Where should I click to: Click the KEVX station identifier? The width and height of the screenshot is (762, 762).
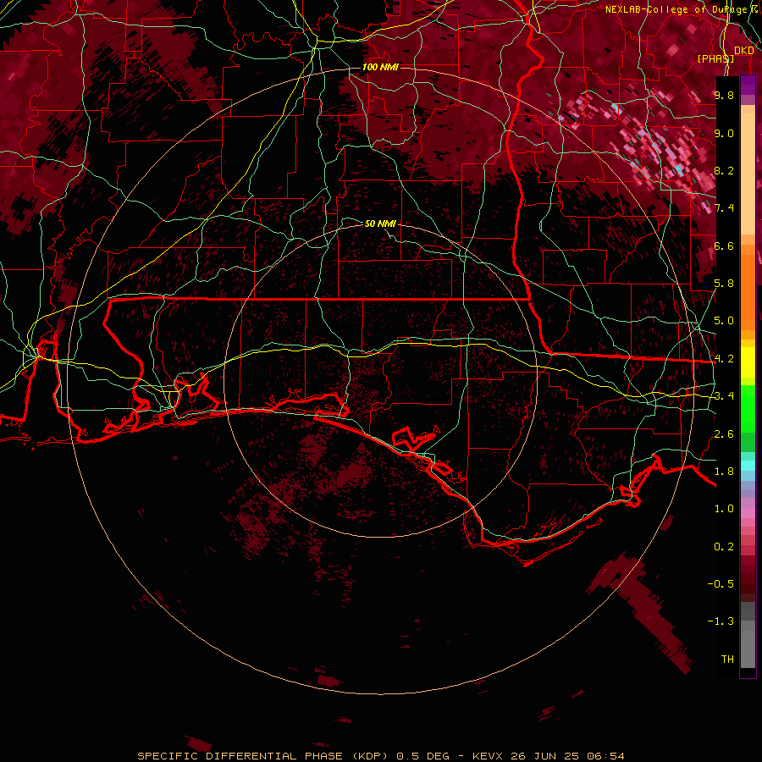[489, 756]
